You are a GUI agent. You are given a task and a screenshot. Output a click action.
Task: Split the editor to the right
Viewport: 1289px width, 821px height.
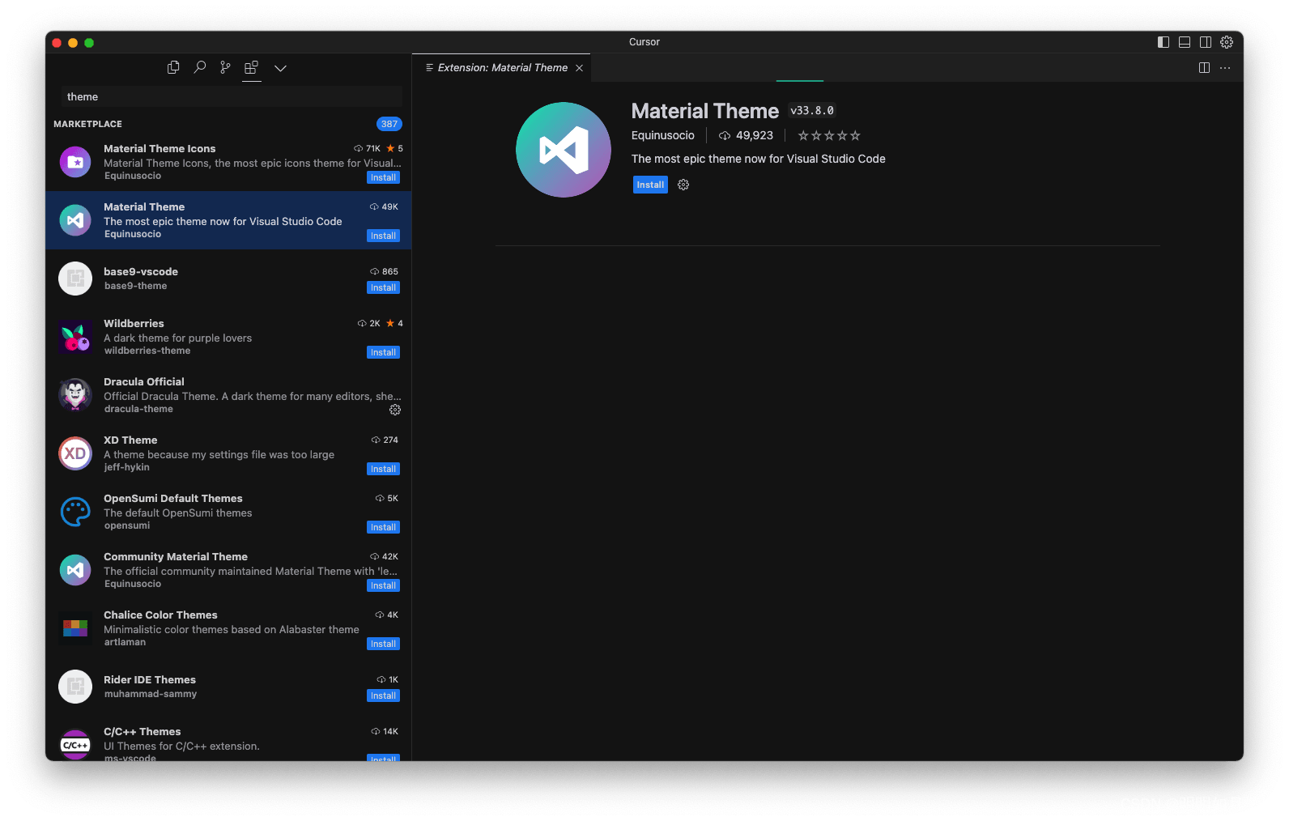(1204, 68)
